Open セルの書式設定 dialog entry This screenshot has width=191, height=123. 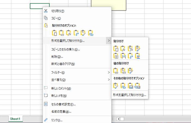(x=63, y=104)
